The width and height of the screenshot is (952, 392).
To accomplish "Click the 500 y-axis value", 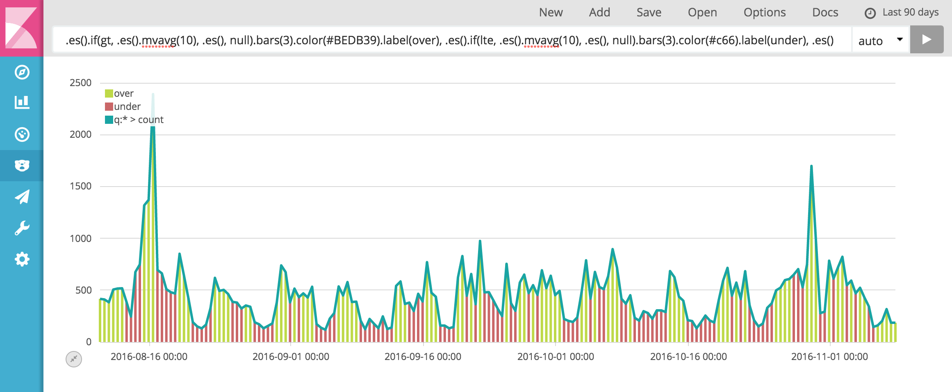I will pyautogui.click(x=83, y=290).
